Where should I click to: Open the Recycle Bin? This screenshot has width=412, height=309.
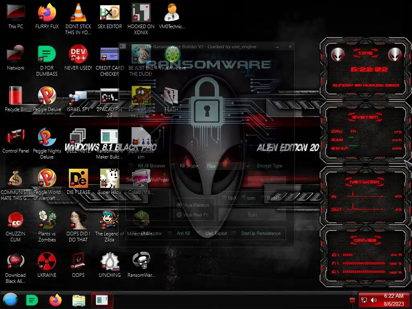[x=16, y=99]
